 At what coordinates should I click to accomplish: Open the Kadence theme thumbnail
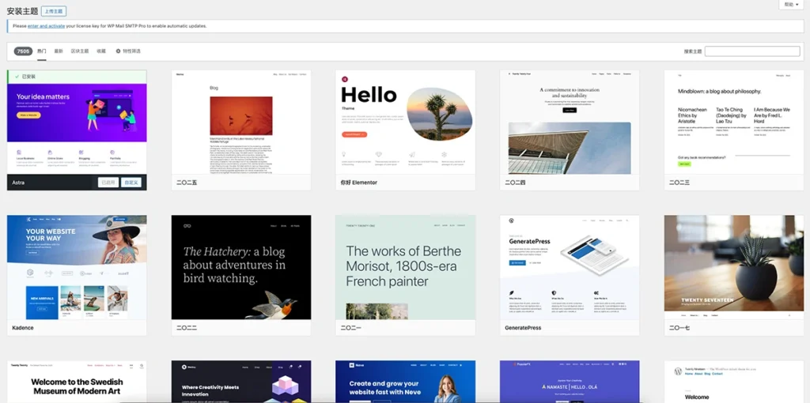(77, 267)
